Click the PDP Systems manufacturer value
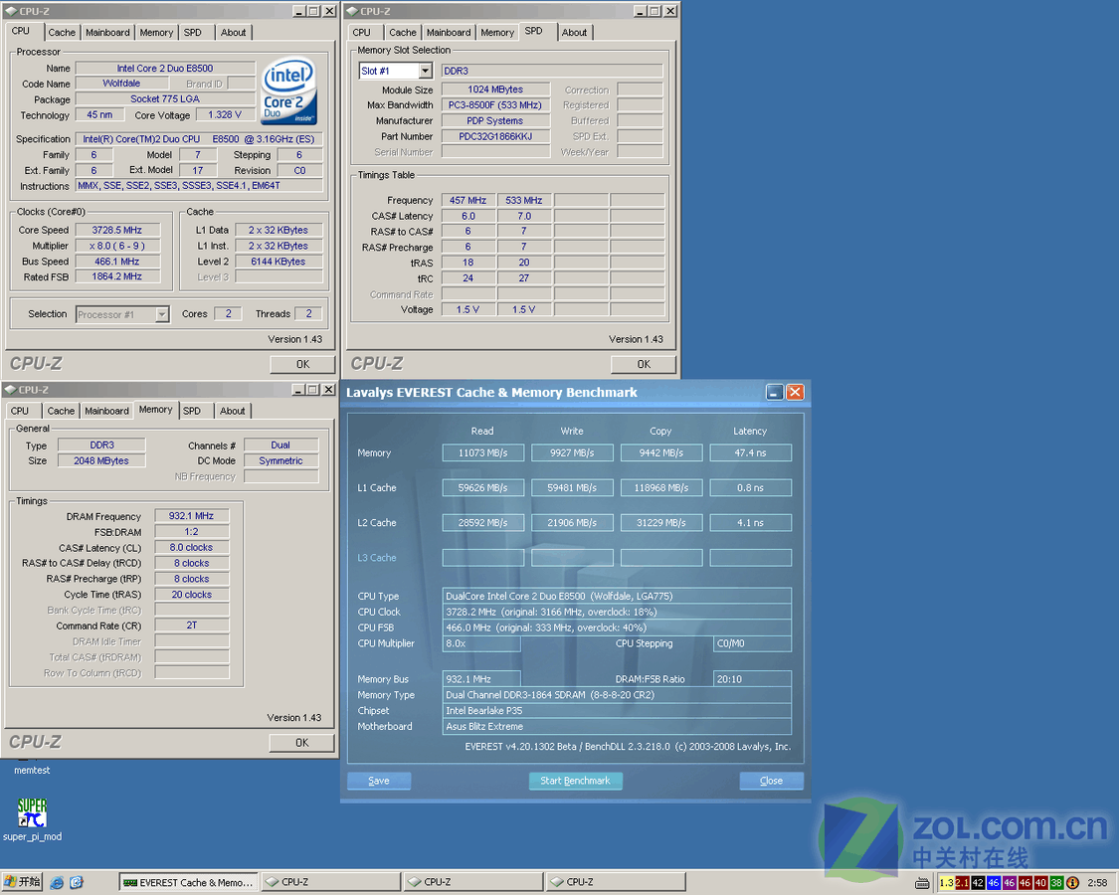This screenshot has width=1119, height=895. tap(495, 120)
